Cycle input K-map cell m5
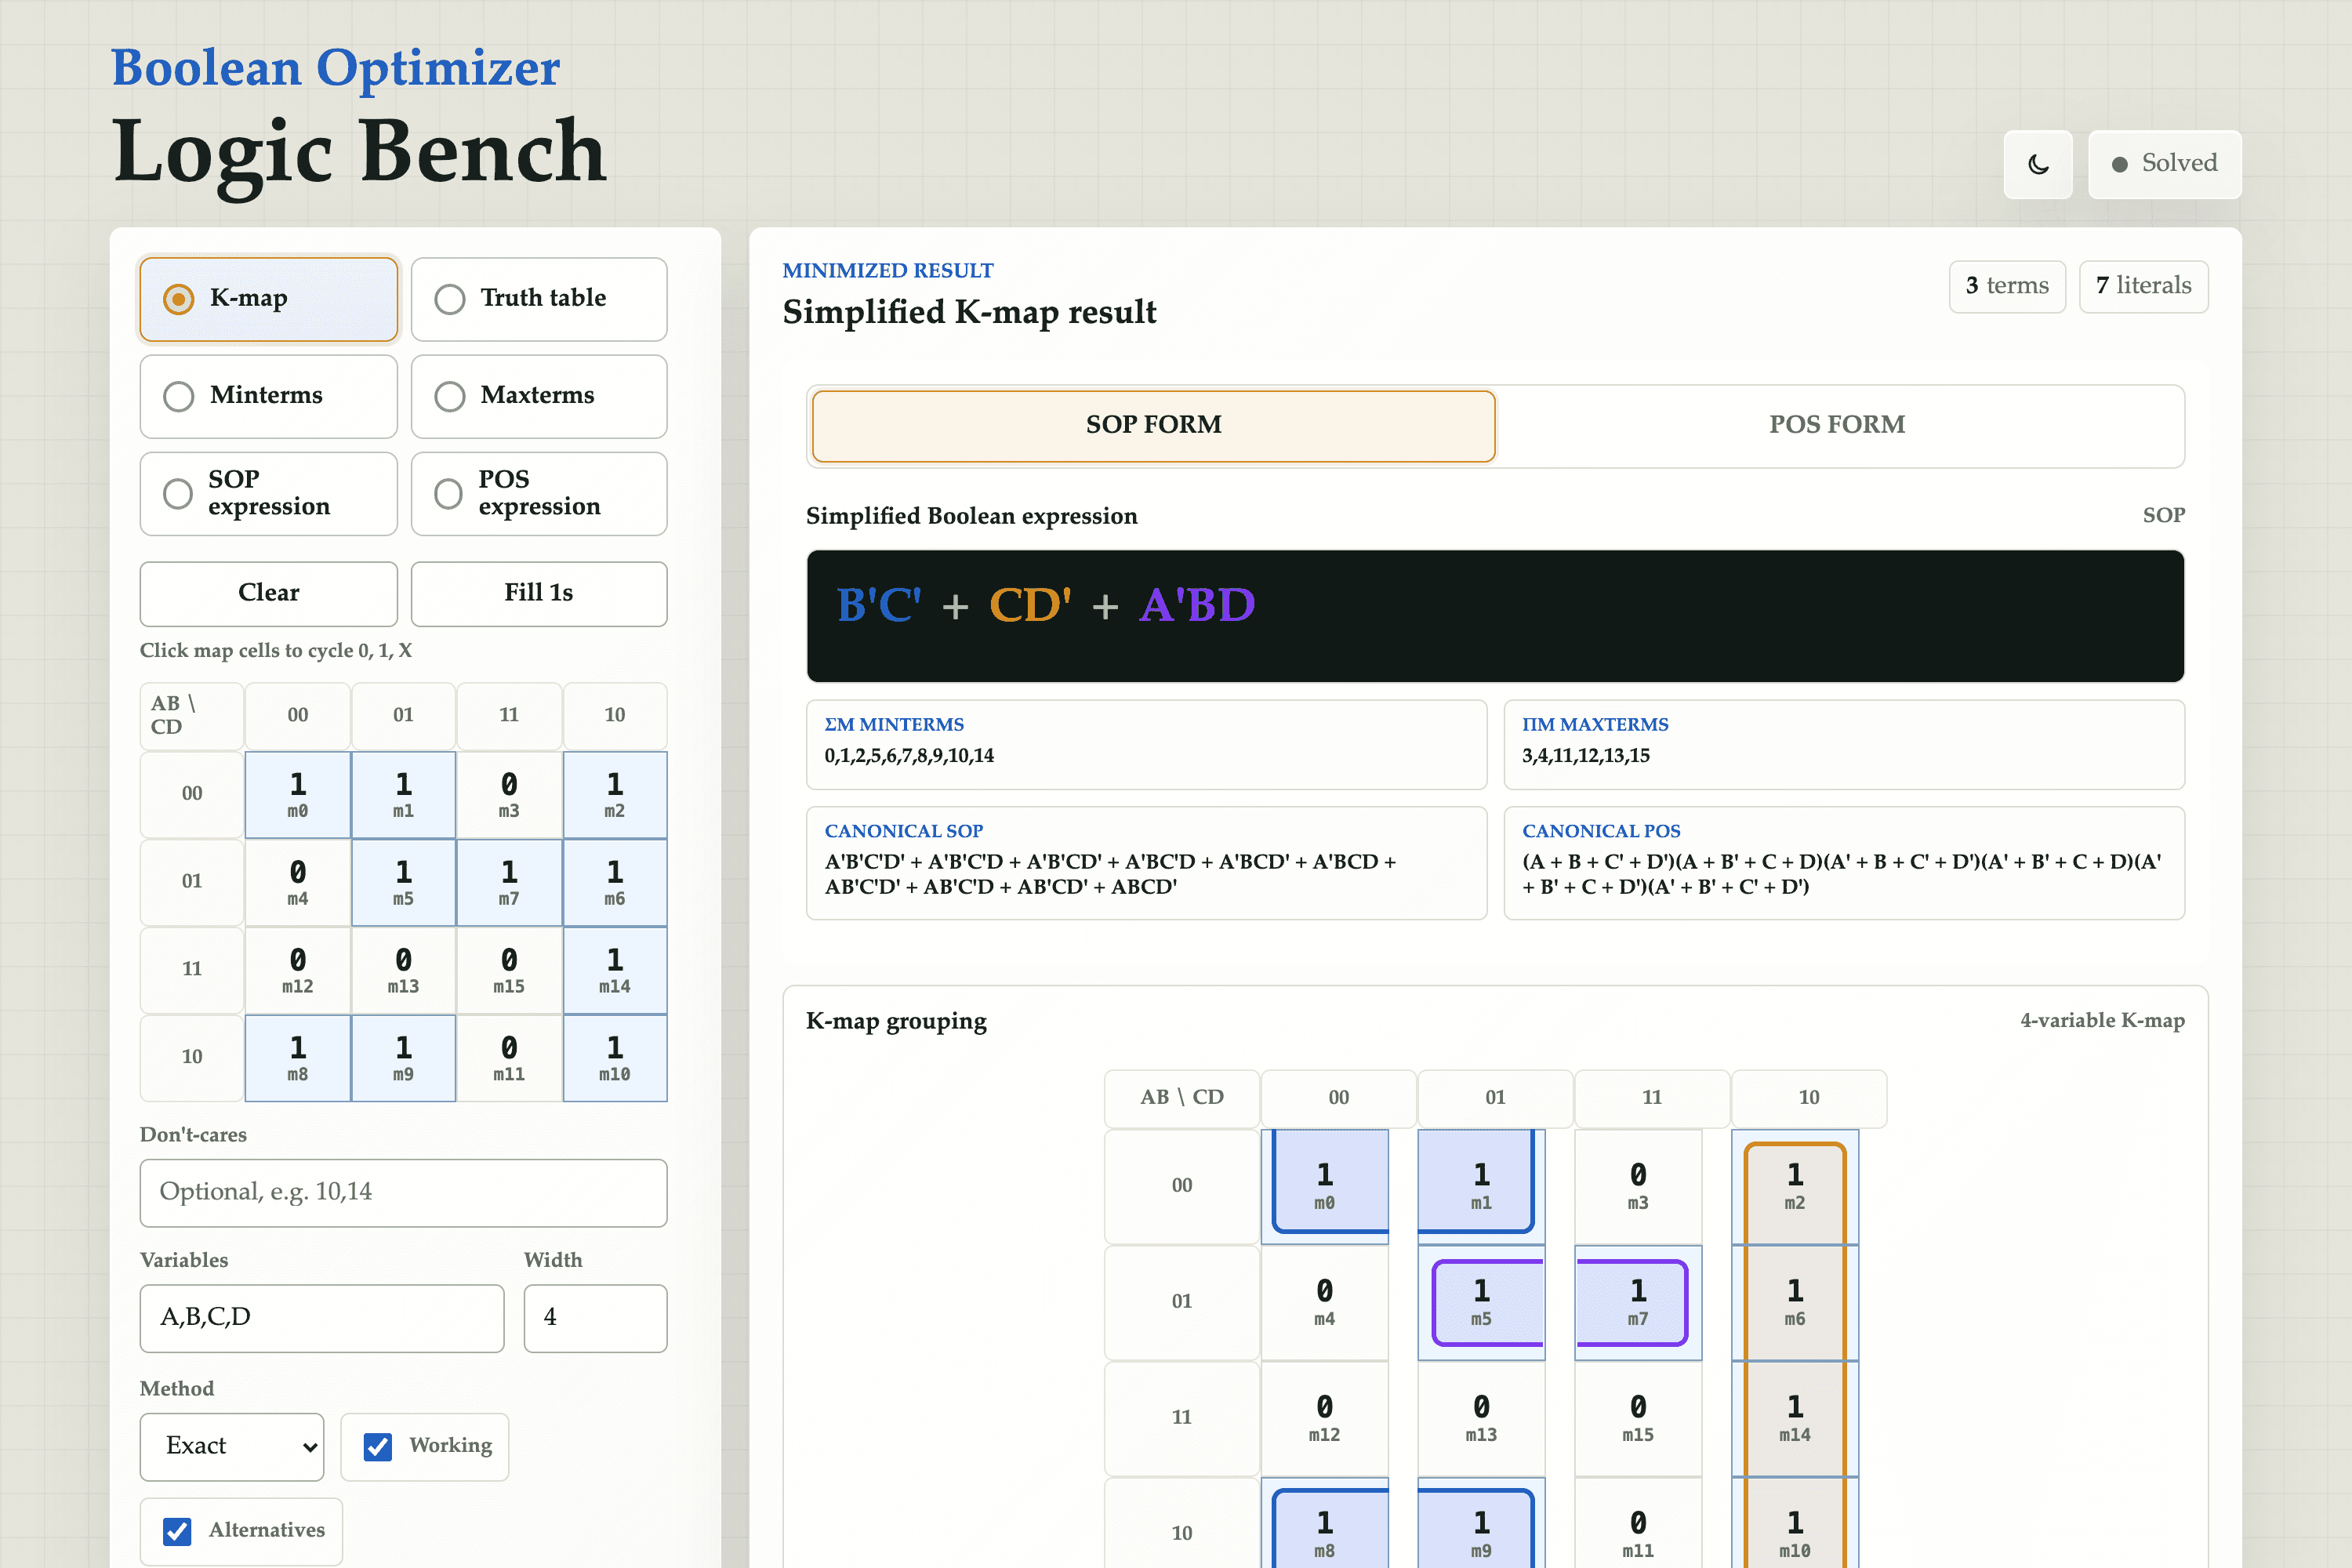 tap(403, 883)
